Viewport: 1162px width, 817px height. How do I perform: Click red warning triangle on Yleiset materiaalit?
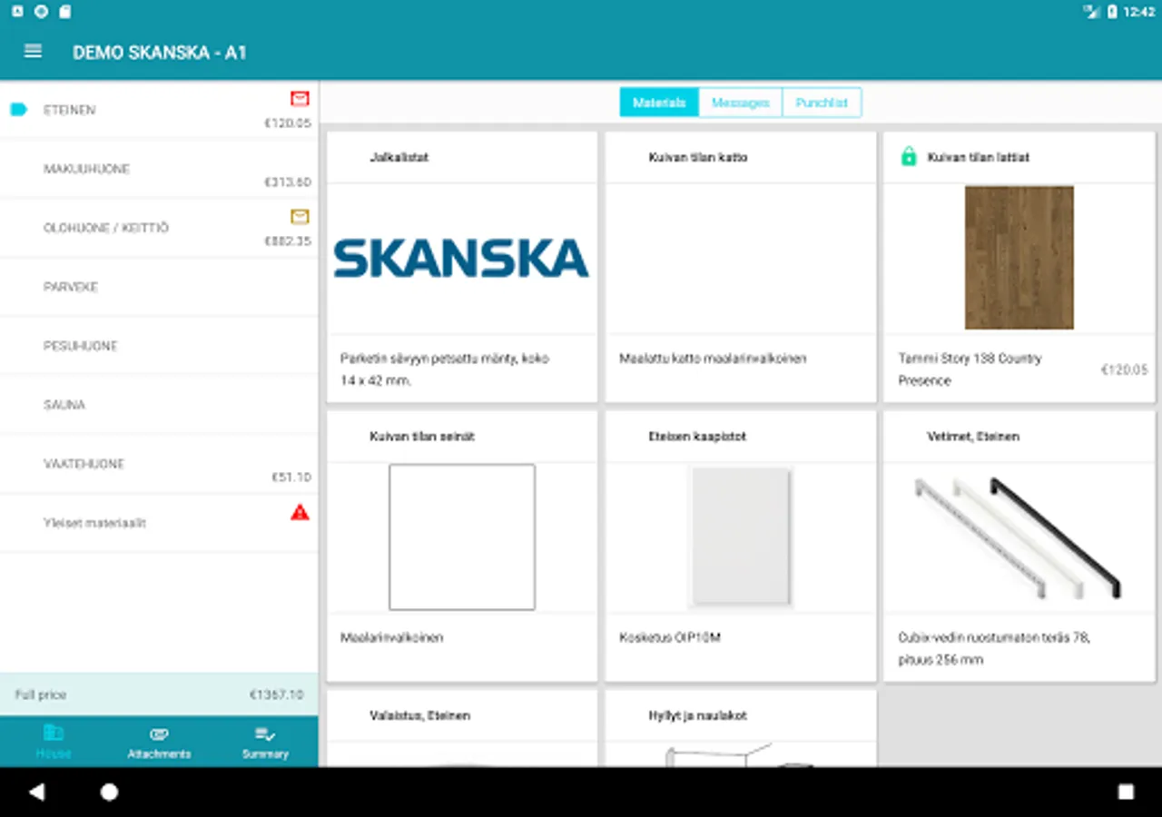[300, 513]
